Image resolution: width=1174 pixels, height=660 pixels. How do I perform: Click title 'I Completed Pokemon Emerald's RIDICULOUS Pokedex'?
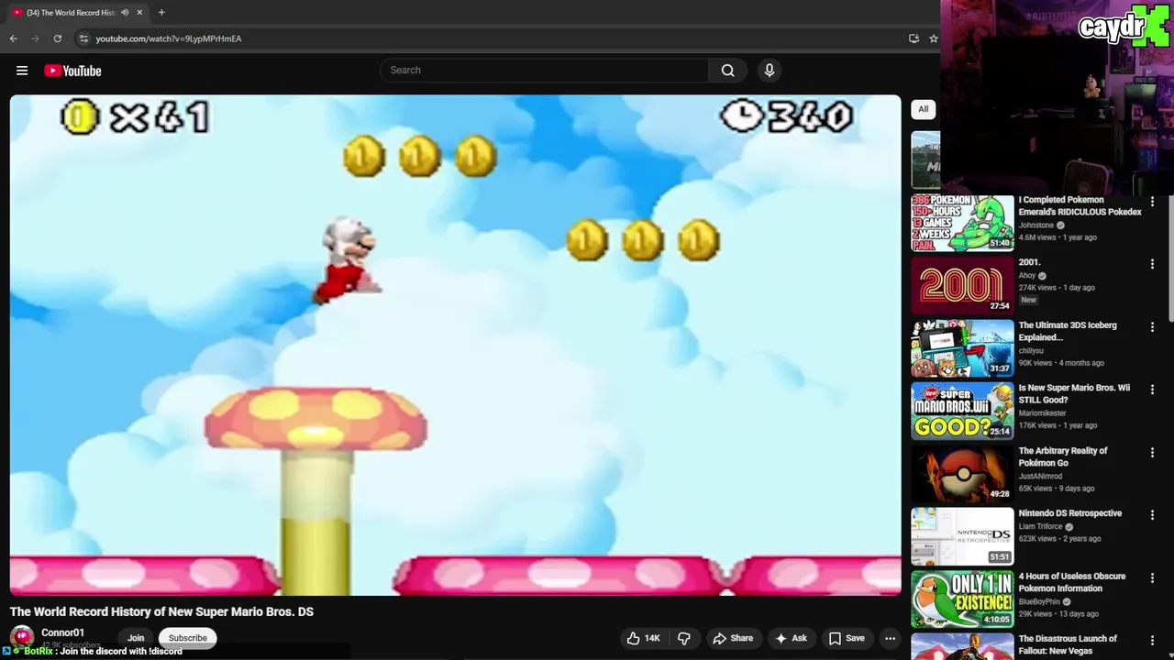click(1080, 205)
